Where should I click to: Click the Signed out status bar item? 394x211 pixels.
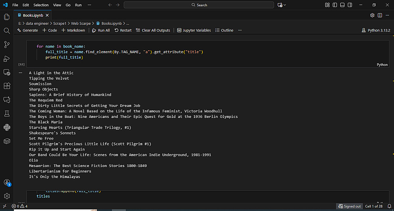point(349,206)
